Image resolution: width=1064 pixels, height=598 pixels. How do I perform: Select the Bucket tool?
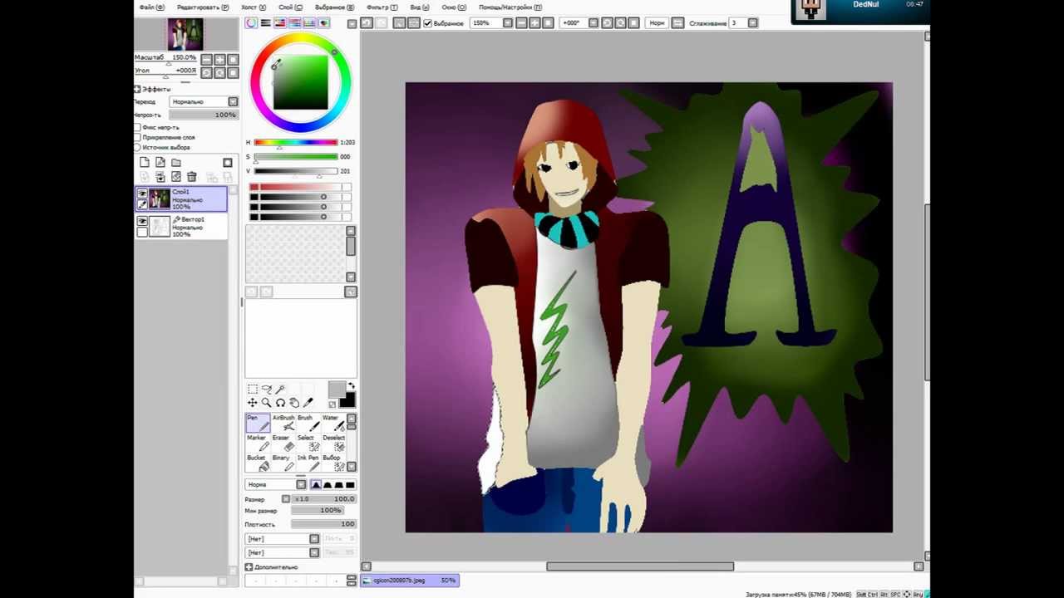tap(258, 462)
